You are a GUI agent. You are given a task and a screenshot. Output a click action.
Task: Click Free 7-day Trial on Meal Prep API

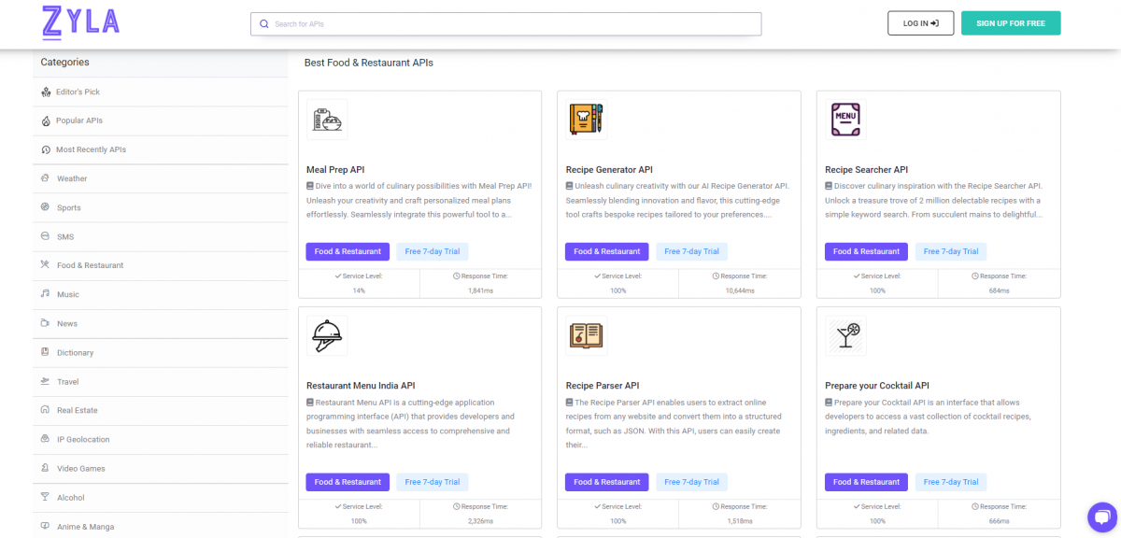click(x=432, y=251)
